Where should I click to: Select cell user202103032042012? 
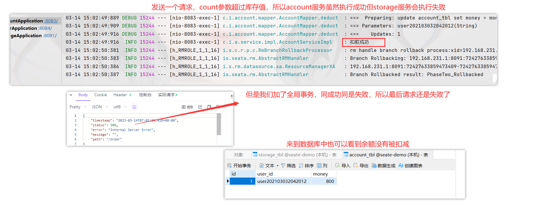click(283, 181)
